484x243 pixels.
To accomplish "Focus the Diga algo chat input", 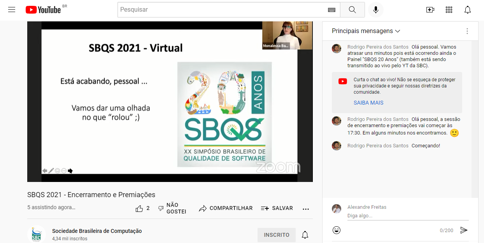I will point(405,215).
